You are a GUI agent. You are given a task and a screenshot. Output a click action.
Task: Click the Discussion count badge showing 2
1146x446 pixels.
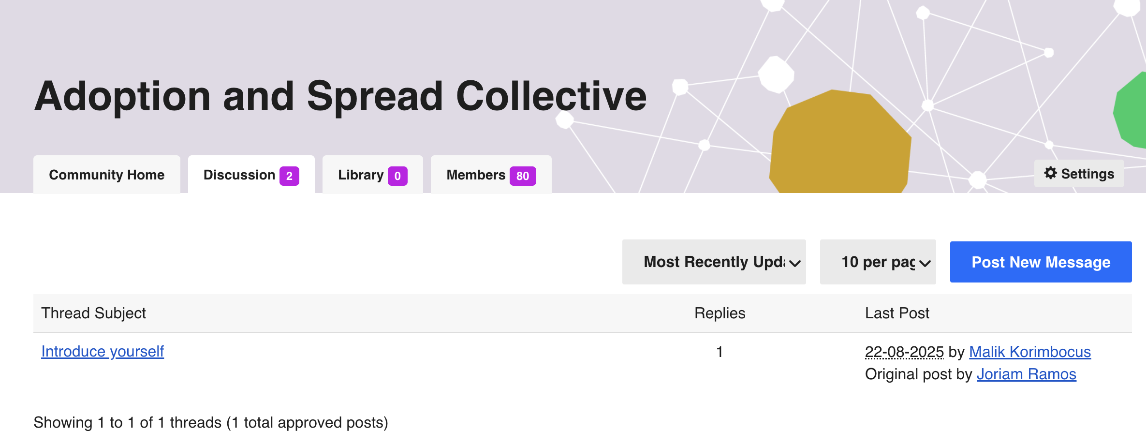(289, 176)
